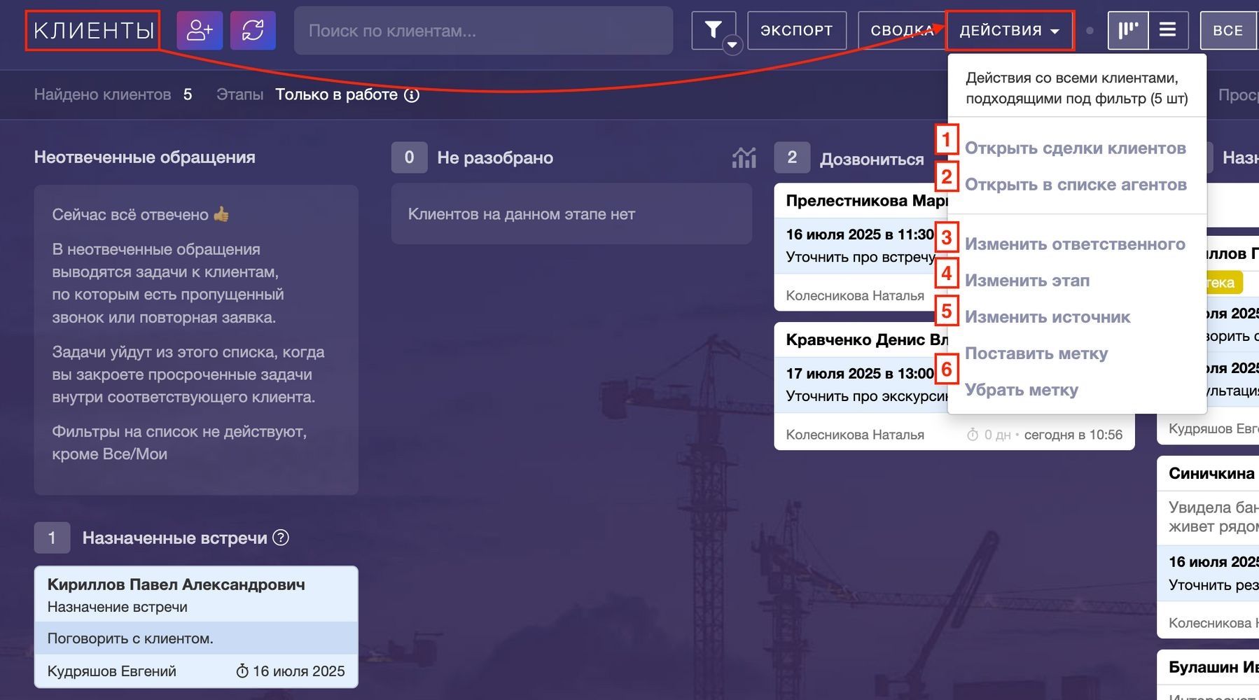Click the Найдено клиентов 5 counter
This screenshot has height=700, width=1259.
pyautogui.click(x=113, y=94)
